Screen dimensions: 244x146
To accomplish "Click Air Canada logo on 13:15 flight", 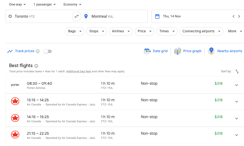I will 15,101.
